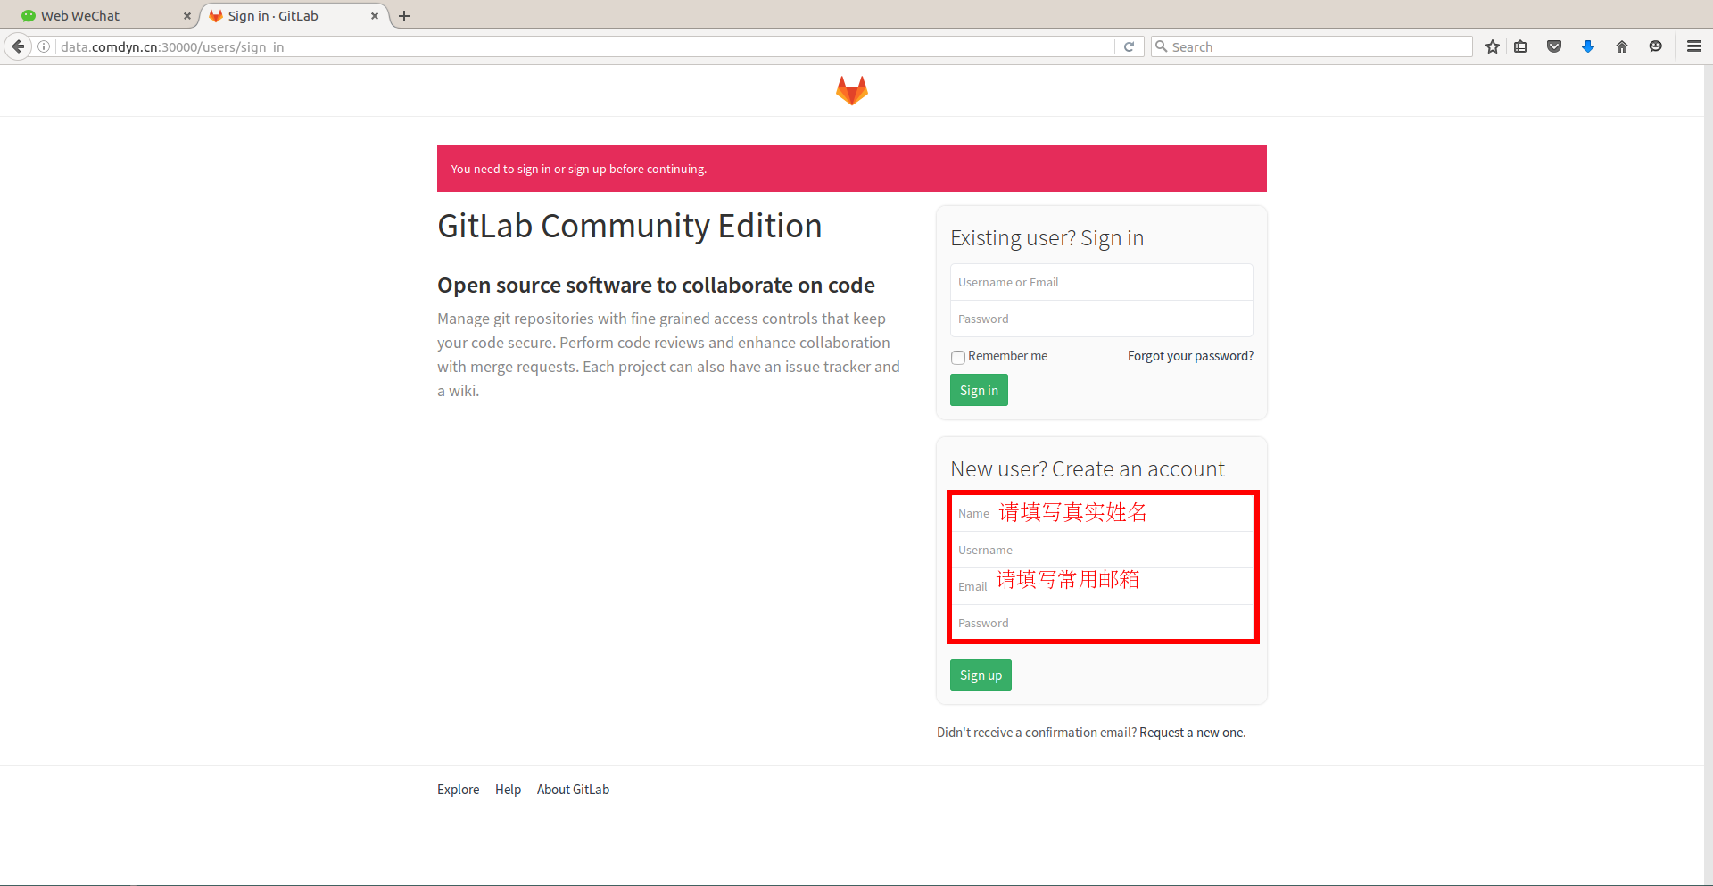The image size is (1713, 886).
Task: Click the New user? Create an account heading
Action: [x=1088, y=469]
